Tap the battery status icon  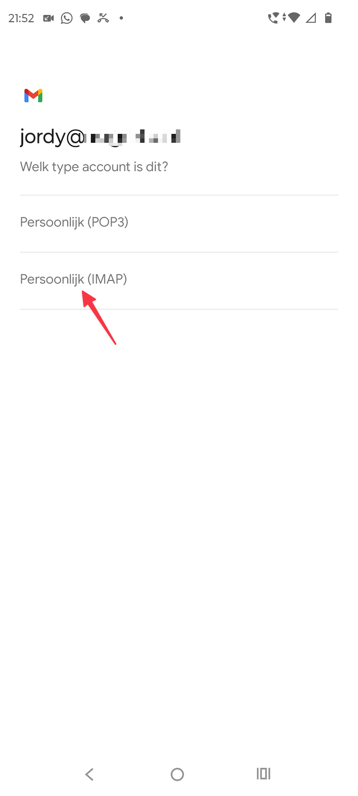click(328, 18)
